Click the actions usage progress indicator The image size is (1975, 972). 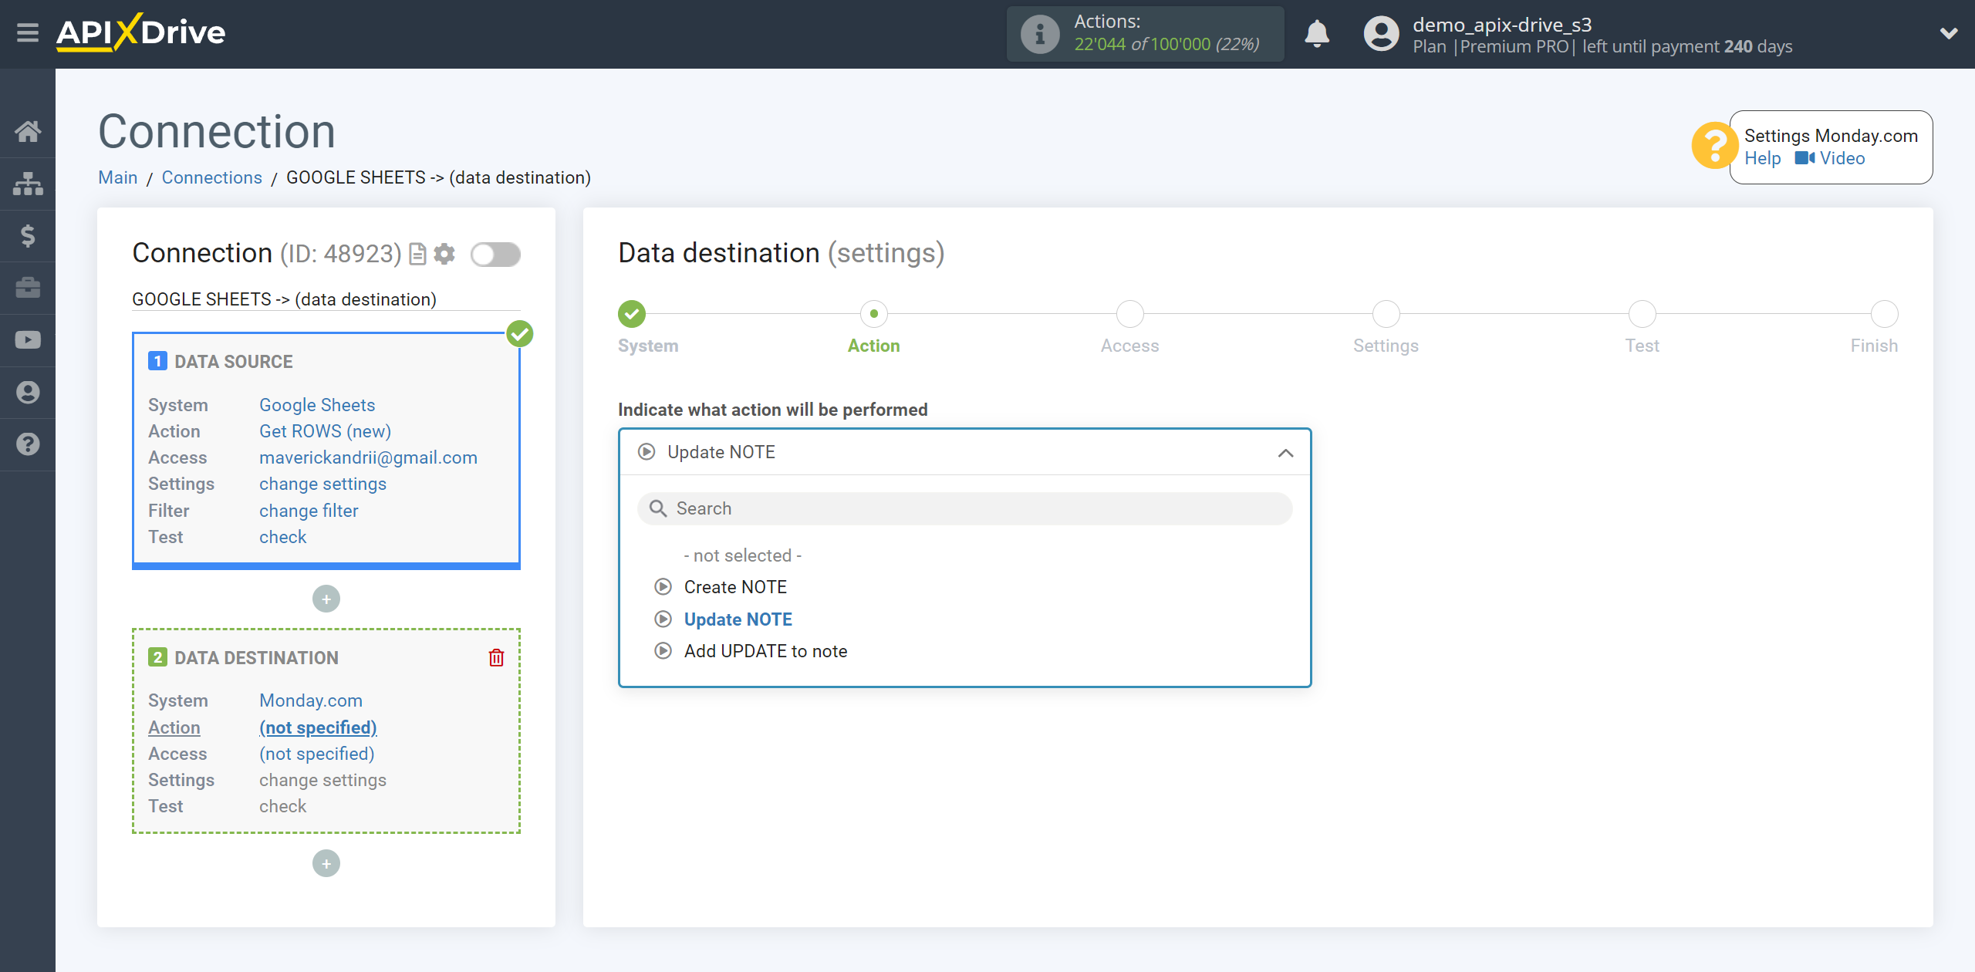tap(1147, 34)
